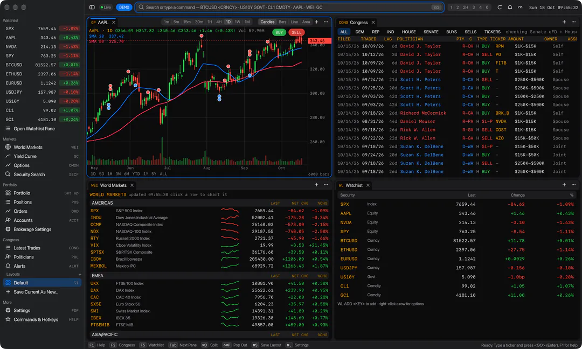
Task: Open Accounts in the sidebar
Action: coord(41,220)
